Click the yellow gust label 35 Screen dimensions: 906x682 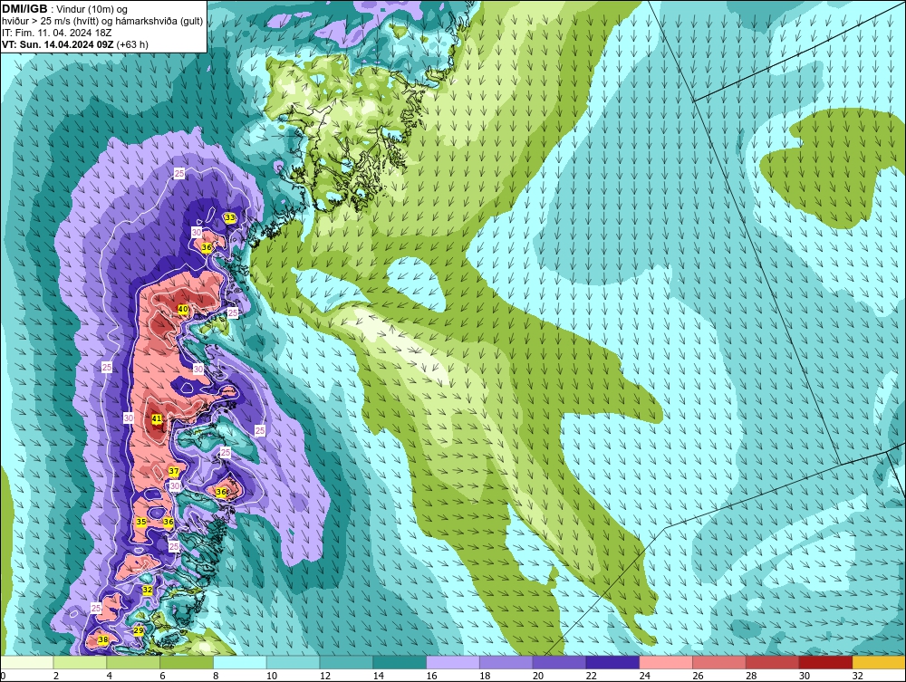[141, 522]
